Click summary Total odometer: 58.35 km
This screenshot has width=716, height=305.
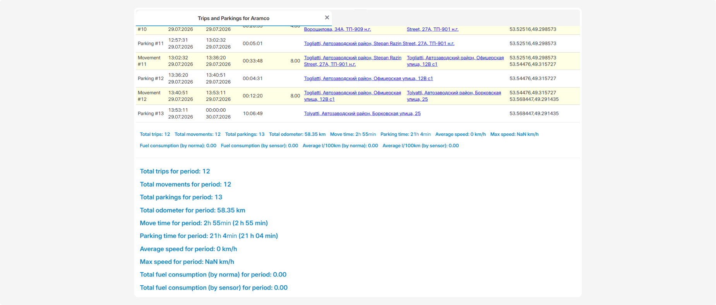click(x=297, y=134)
